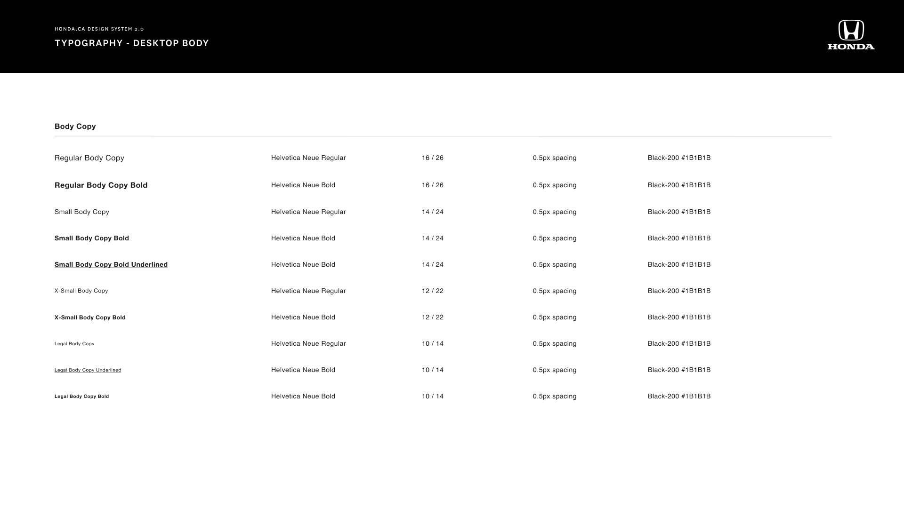This screenshot has width=904, height=508.
Task: Click 'Small Body Copy Bold Underlined' text
Action: (111, 265)
